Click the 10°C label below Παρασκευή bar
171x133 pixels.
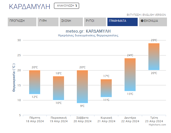59,103
